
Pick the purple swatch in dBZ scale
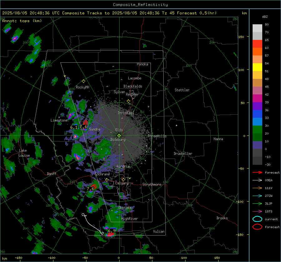pos(257,106)
